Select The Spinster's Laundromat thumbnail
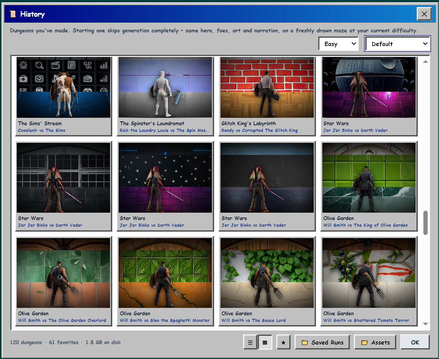Viewport: 439px width, 359px height. coord(165,87)
